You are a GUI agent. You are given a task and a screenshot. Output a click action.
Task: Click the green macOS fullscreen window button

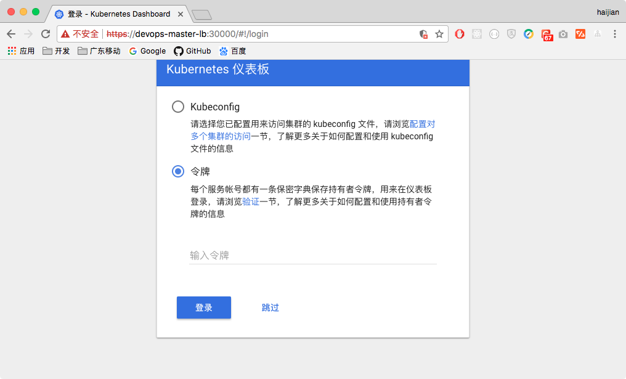[36, 12]
